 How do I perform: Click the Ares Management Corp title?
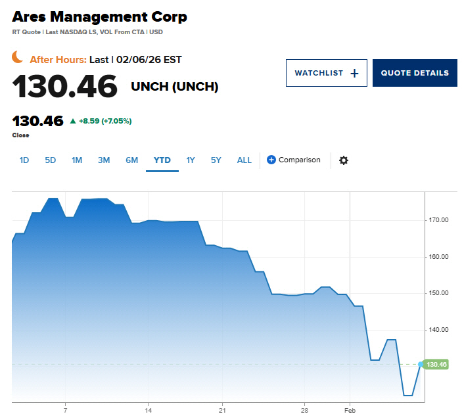[x=100, y=17]
